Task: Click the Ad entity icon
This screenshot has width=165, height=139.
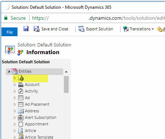Action: click(21, 98)
